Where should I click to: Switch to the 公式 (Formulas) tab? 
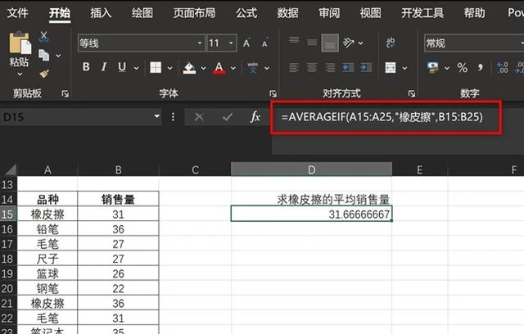click(246, 12)
